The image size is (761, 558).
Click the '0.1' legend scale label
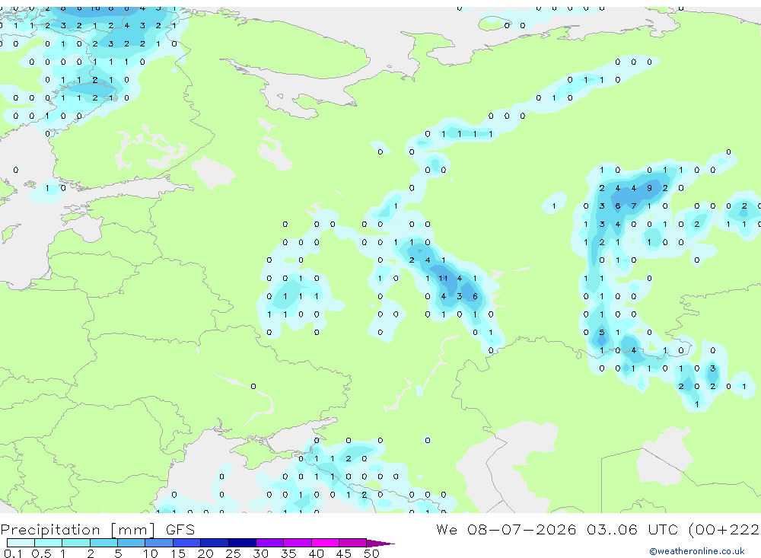(x=14, y=553)
